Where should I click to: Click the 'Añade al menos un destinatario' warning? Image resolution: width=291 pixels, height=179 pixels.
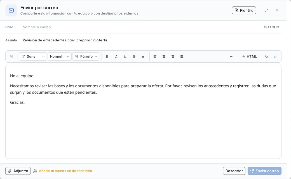tap(65, 171)
